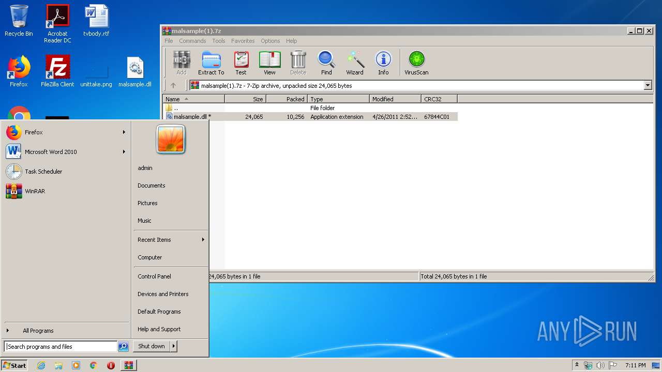Viewport: 662px width, 372px height.
Task: Open the Find tool in WinRAR
Action: pyautogui.click(x=326, y=63)
